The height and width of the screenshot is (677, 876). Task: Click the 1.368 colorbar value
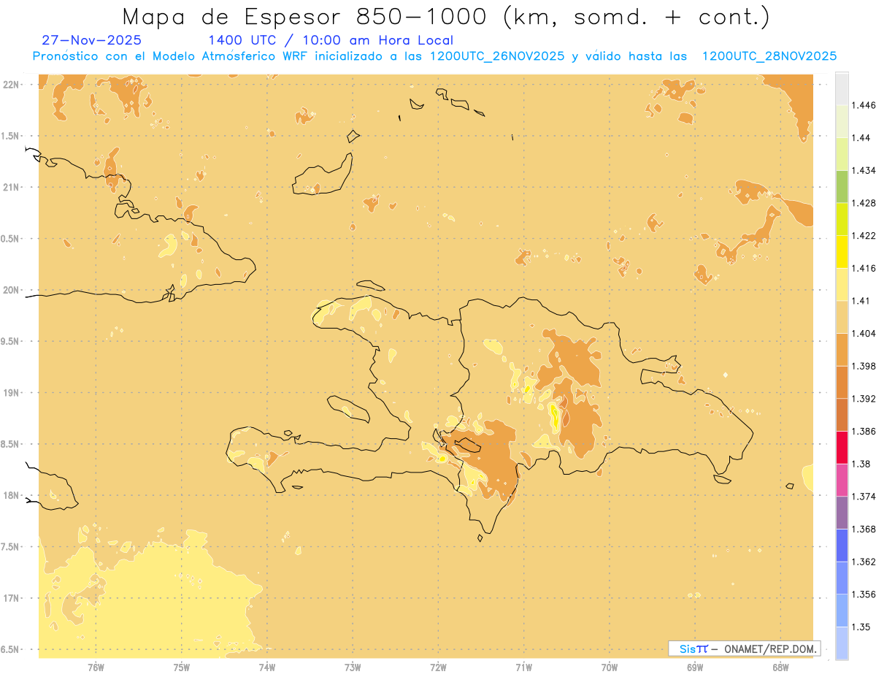pos(863,529)
